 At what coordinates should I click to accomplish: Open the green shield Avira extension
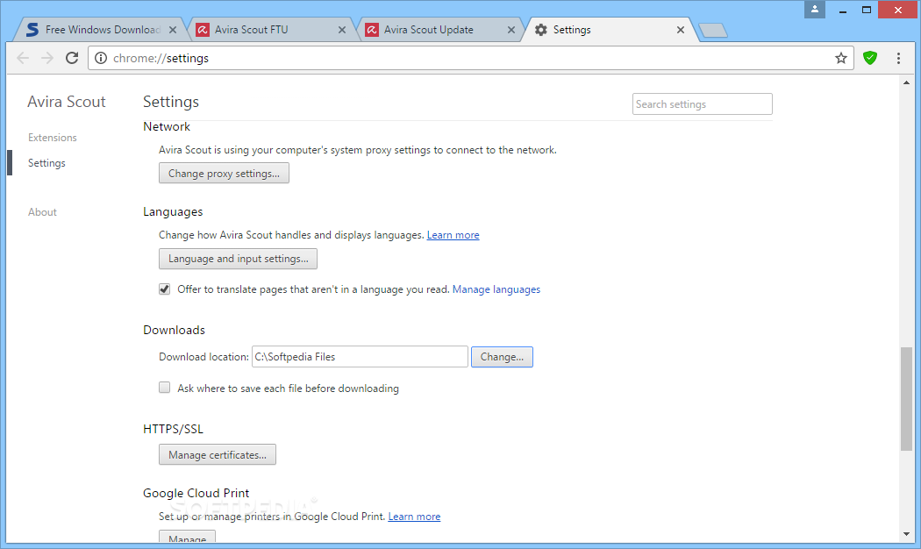click(x=870, y=58)
